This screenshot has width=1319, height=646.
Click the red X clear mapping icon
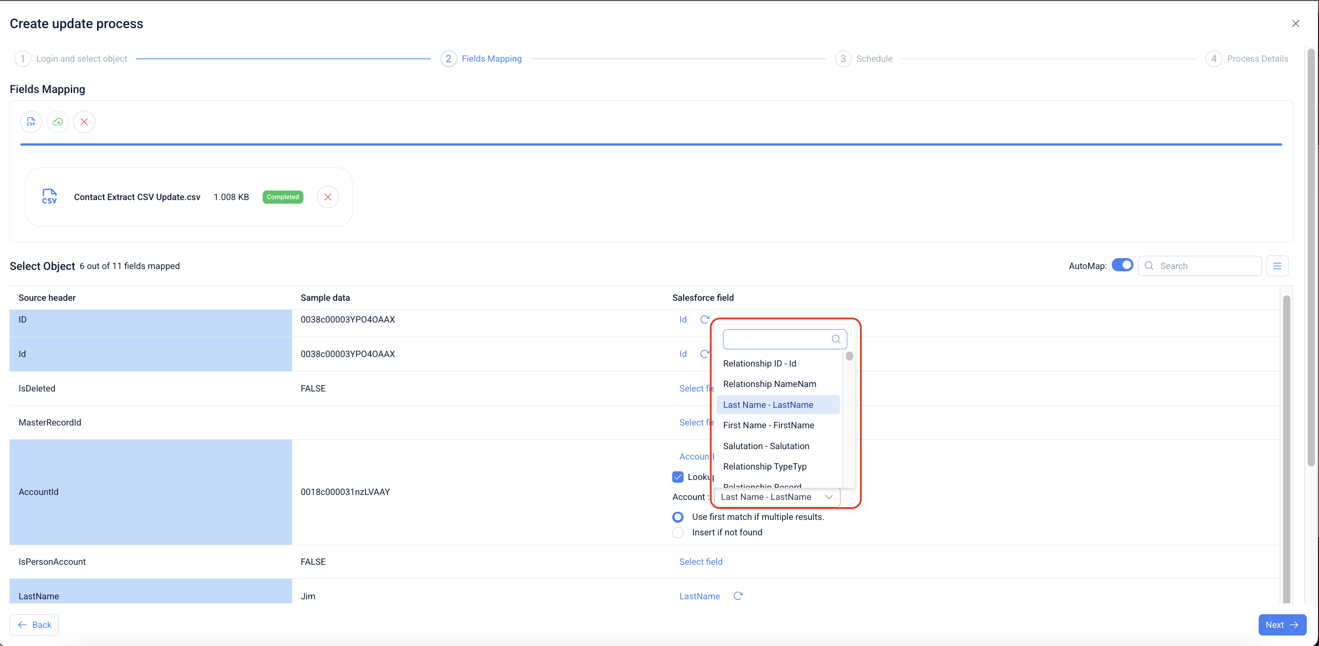pos(84,122)
